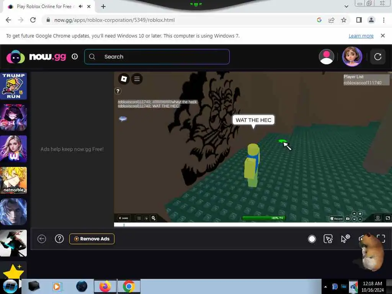Viewport: 392px width, 294px height.
Task: Open Chrome profile icon
Action: (371, 20)
